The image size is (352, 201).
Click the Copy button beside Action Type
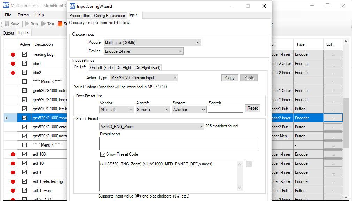tap(230, 78)
